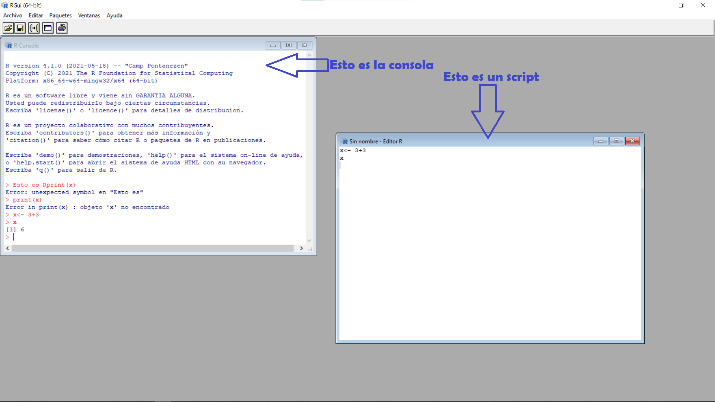Open the Archivo menu
Image resolution: width=715 pixels, height=402 pixels.
(13, 15)
